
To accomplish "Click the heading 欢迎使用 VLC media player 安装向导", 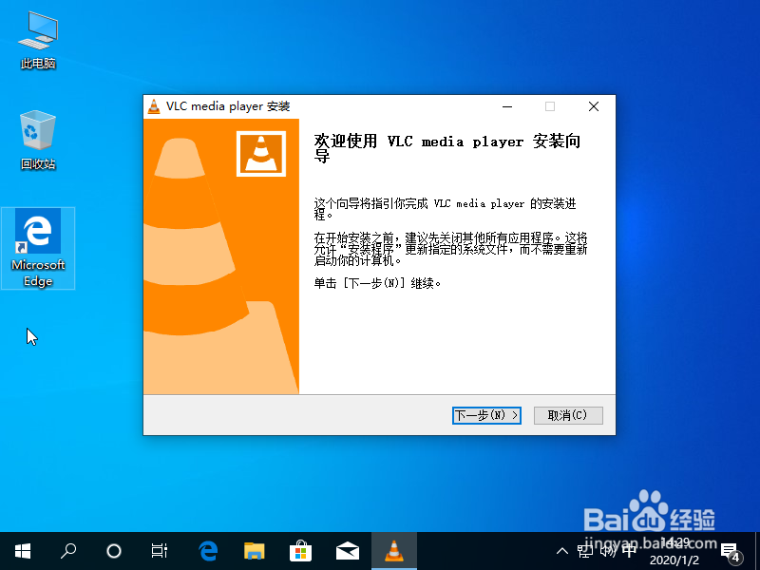I will pyautogui.click(x=446, y=148).
